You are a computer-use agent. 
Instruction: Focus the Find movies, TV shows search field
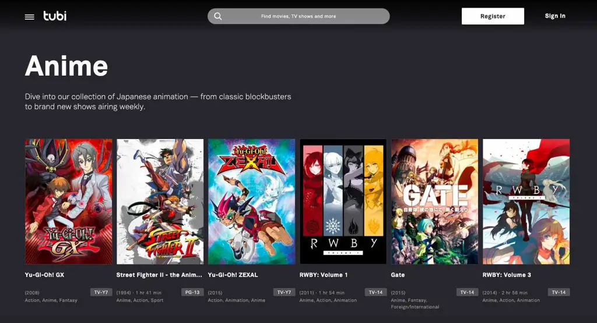coord(298,16)
